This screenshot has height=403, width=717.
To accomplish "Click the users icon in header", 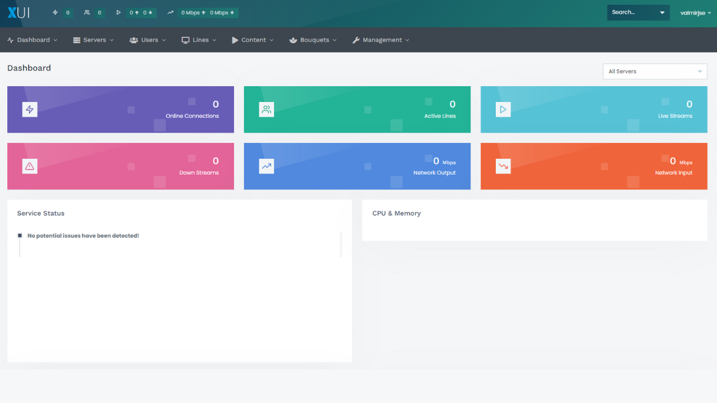I will coord(87,12).
